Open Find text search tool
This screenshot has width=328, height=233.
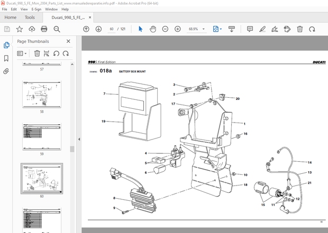57,29
